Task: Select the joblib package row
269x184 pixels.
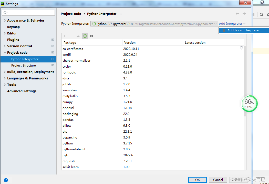Action: [152, 84]
